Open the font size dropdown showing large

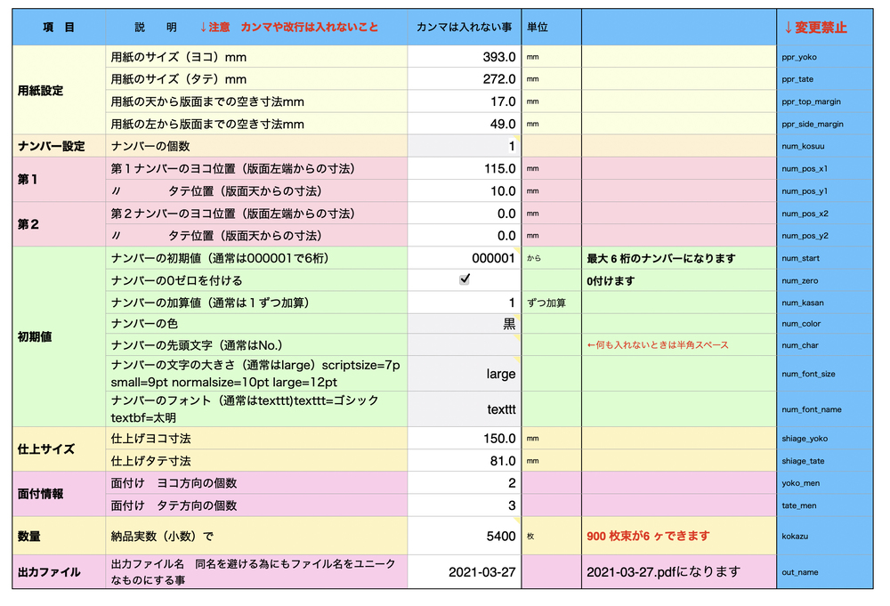[465, 374]
